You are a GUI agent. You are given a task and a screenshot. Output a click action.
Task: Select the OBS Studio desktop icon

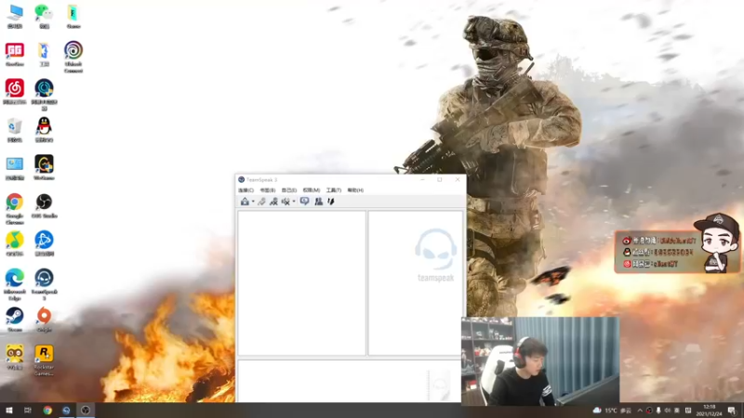(x=44, y=205)
